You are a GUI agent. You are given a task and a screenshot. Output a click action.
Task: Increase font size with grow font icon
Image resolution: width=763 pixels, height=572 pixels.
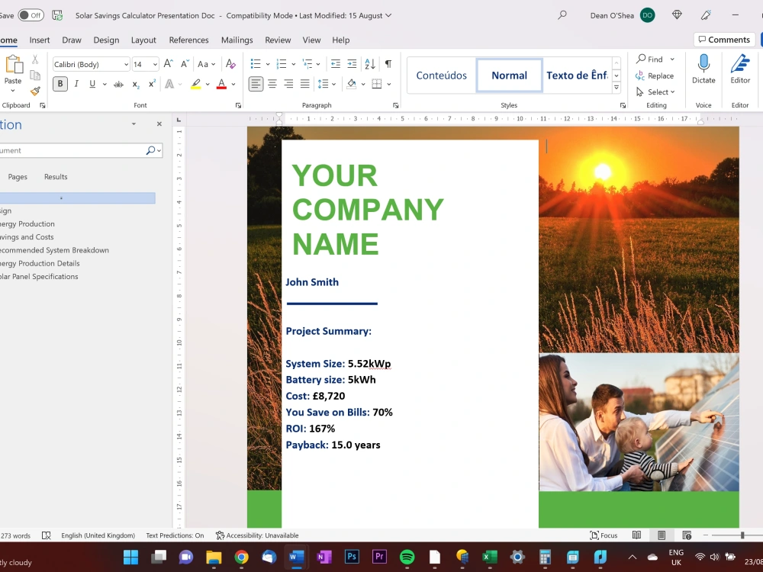[169, 64]
